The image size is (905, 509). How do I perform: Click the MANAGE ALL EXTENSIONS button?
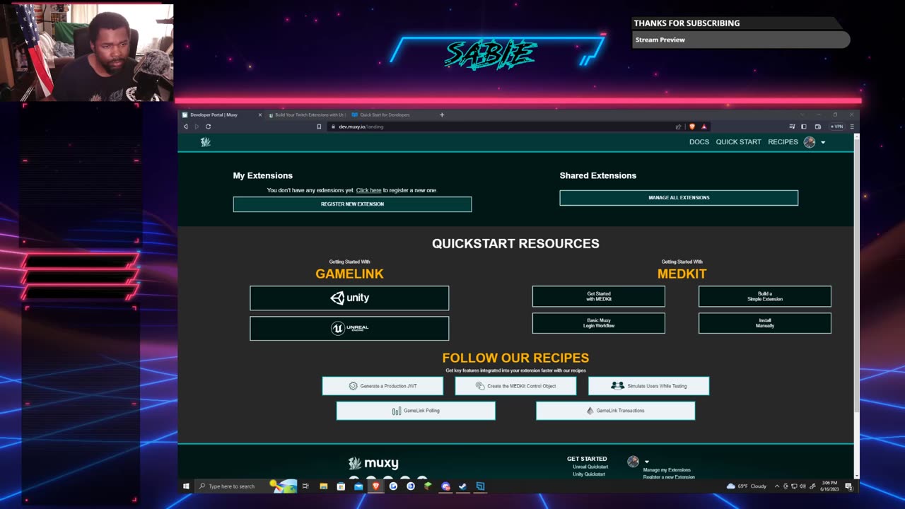coord(679,198)
